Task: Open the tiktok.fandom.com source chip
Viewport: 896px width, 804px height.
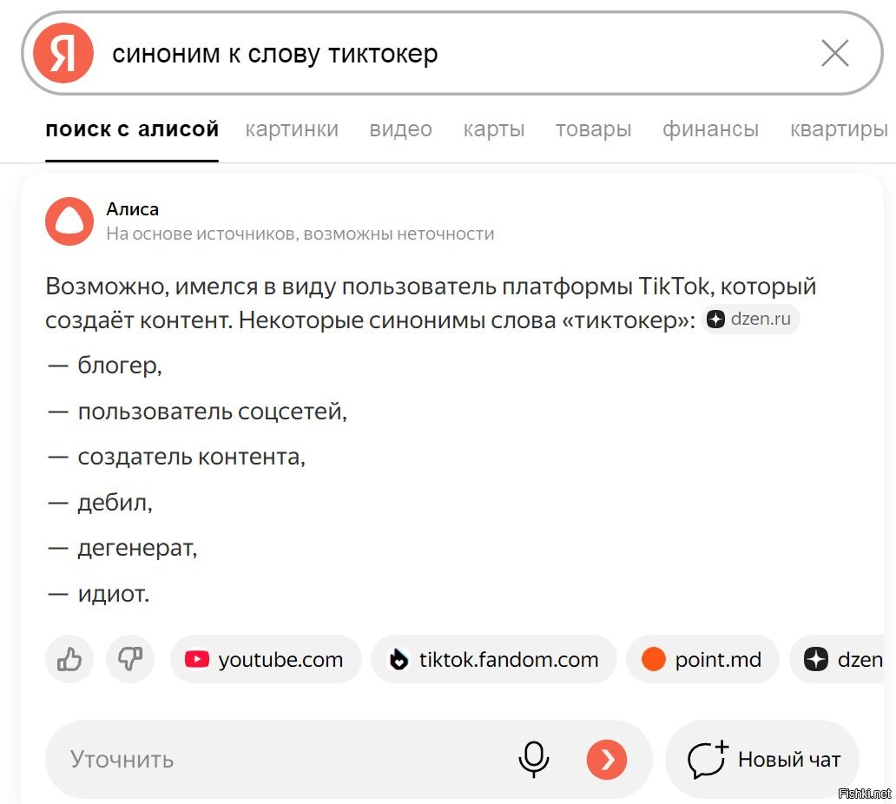Action: point(493,660)
